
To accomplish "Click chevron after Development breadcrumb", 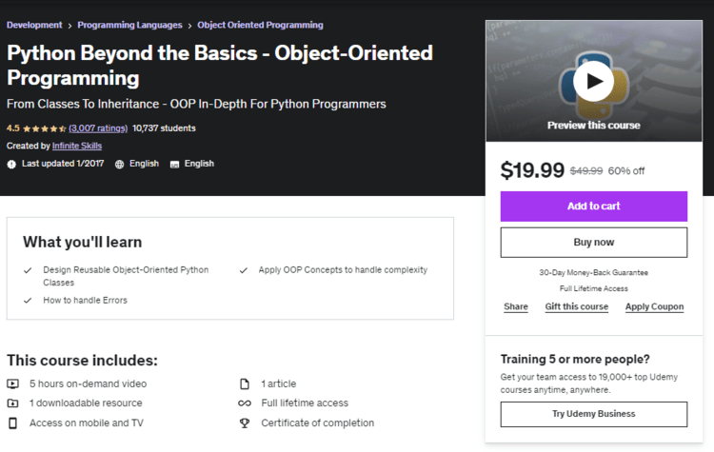I will tap(69, 26).
